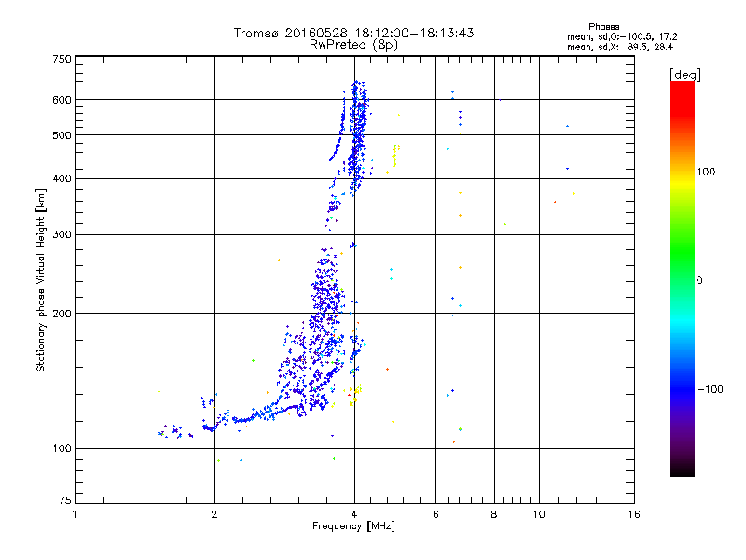Click the x-axis tick label '10'
Screen dimensions: 746x560
(539, 514)
